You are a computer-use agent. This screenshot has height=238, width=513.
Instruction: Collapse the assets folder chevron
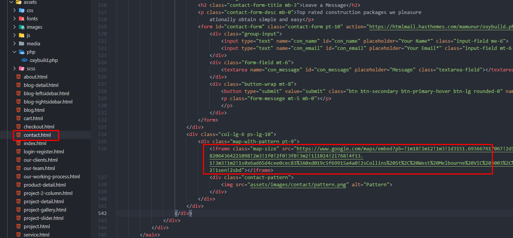[x=11, y=2]
